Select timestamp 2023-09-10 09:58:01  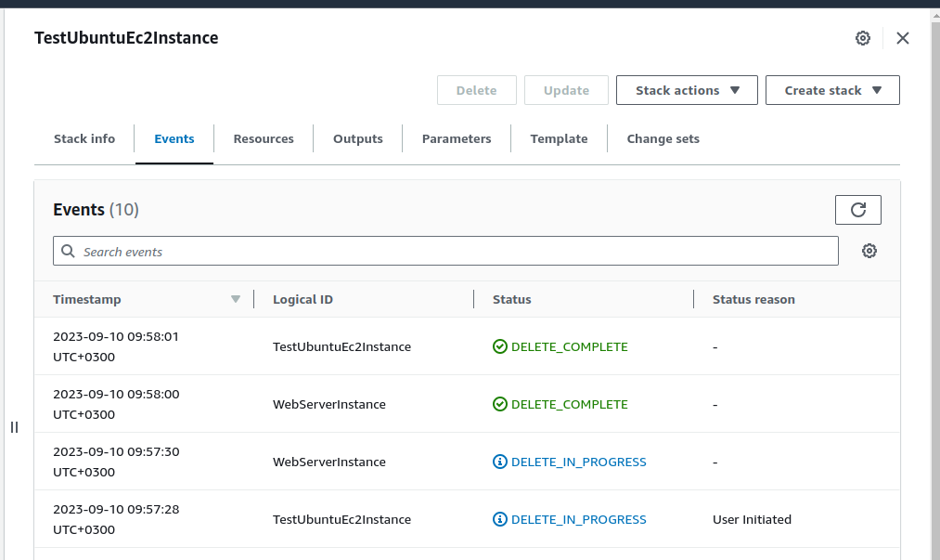pos(116,346)
